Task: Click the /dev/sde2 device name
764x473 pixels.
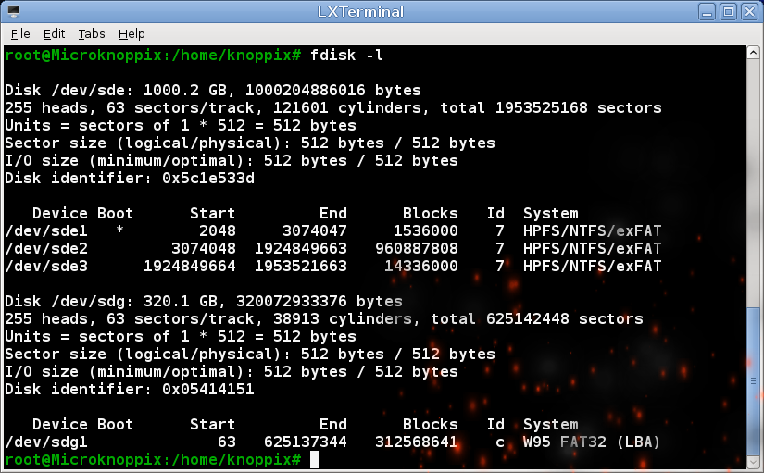Action: click(x=46, y=248)
